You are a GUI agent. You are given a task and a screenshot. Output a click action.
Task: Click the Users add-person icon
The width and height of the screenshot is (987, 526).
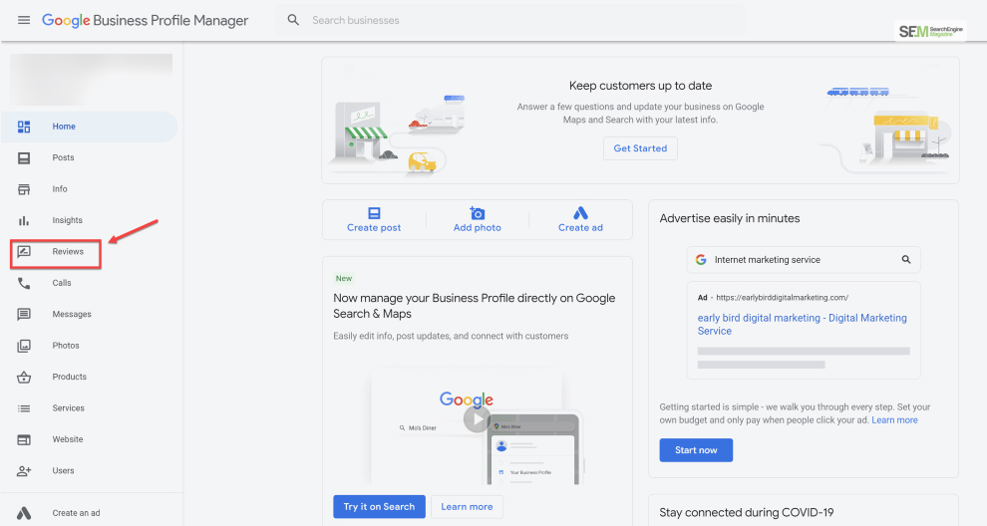[x=24, y=470]
